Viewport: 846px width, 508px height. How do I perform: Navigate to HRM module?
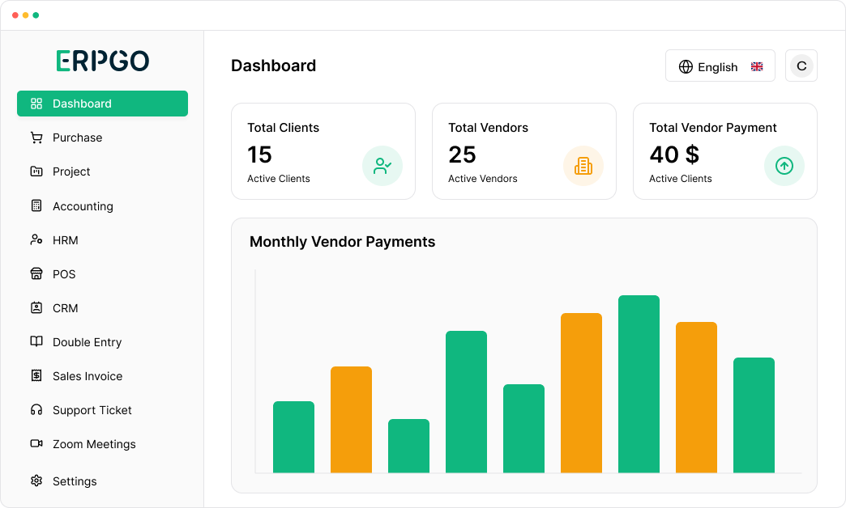point(103,239)
